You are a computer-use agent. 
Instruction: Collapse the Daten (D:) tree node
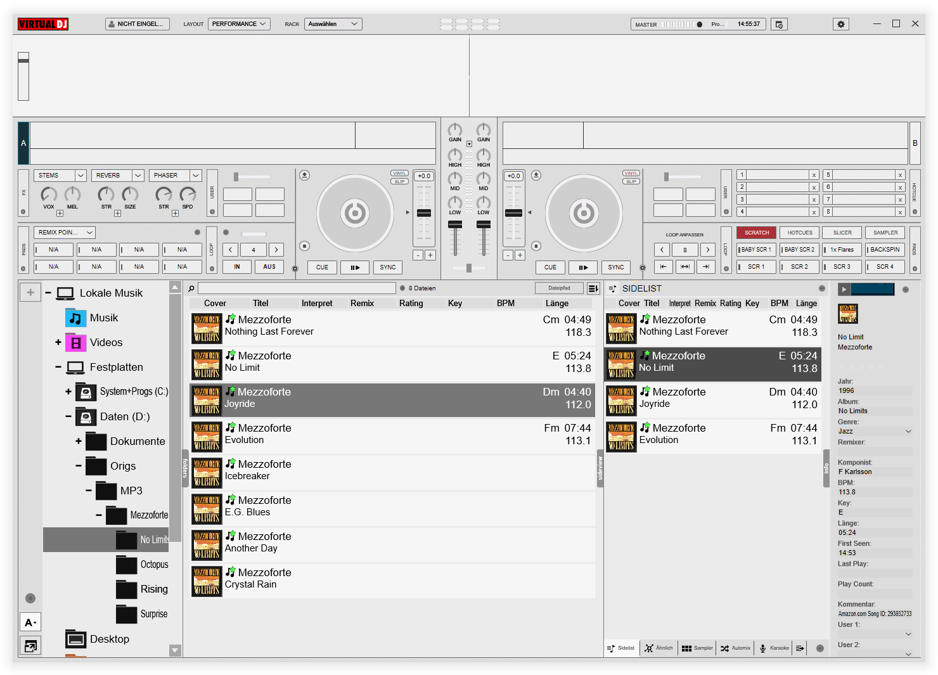tap(68, 416)
